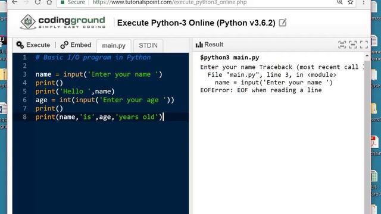
Task: Open the Chrome three-dot menu
Action: coord(364,2)
